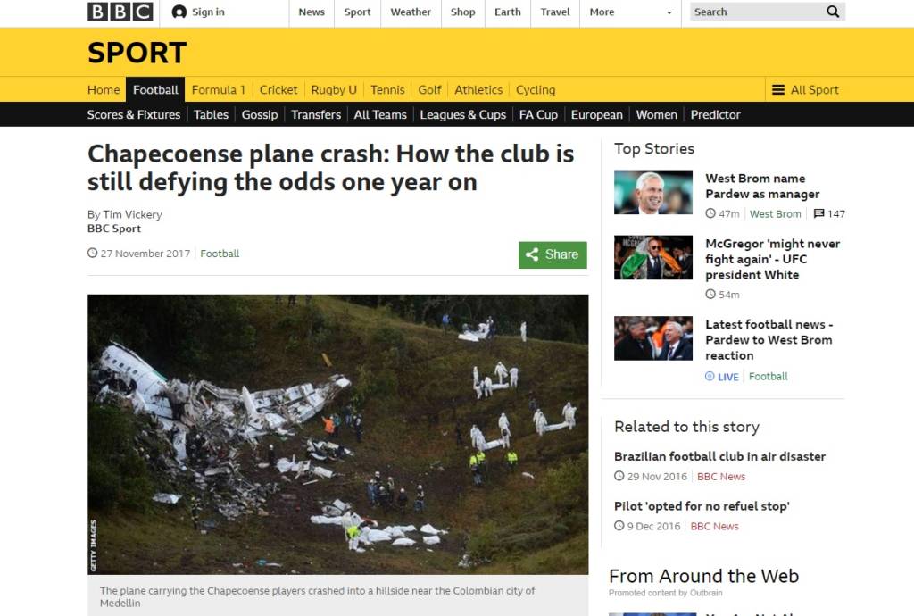Expand the More dropdown arrow
The width and height of the screenshot is (914, 616).
669,12
